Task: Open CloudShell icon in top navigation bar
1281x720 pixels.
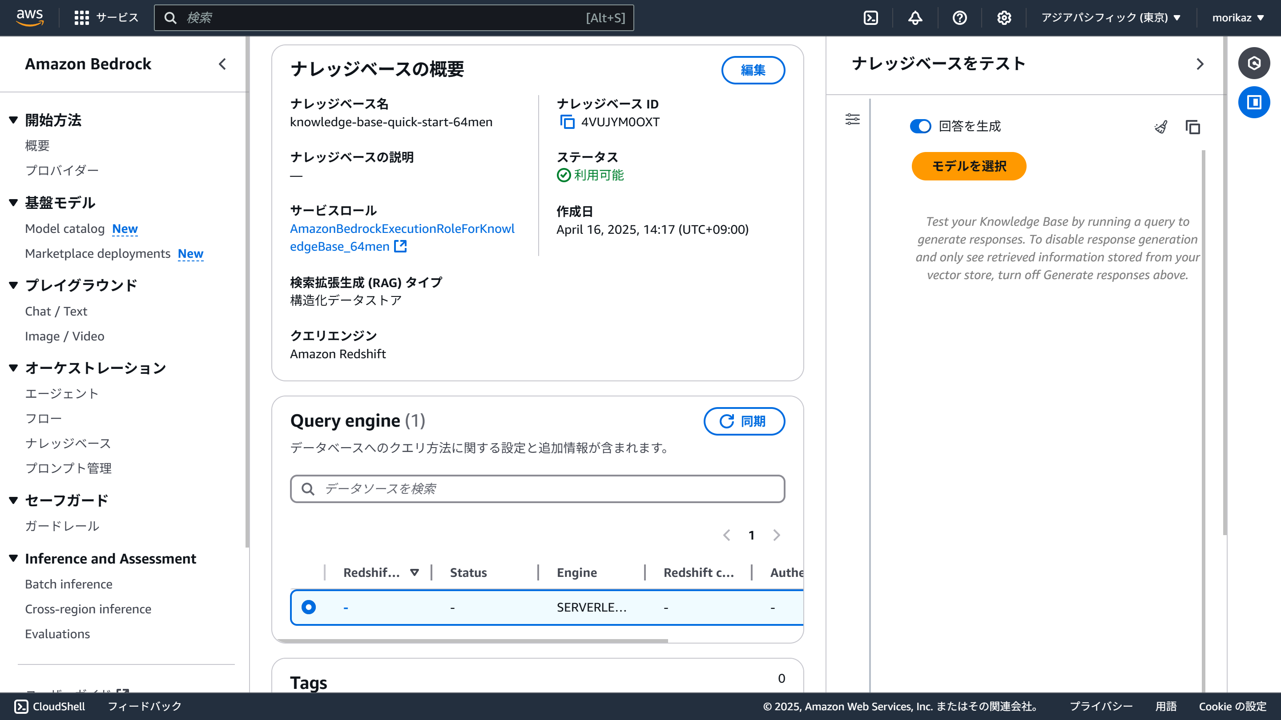Action: [x=871, y=18]
